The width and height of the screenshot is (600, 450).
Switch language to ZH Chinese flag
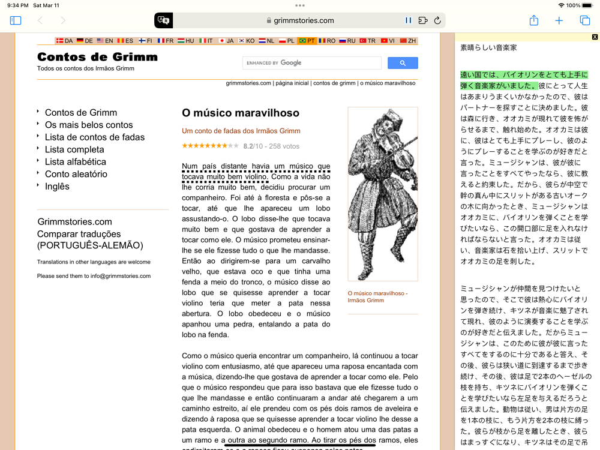pyautogui.click(x=408, y=41)
